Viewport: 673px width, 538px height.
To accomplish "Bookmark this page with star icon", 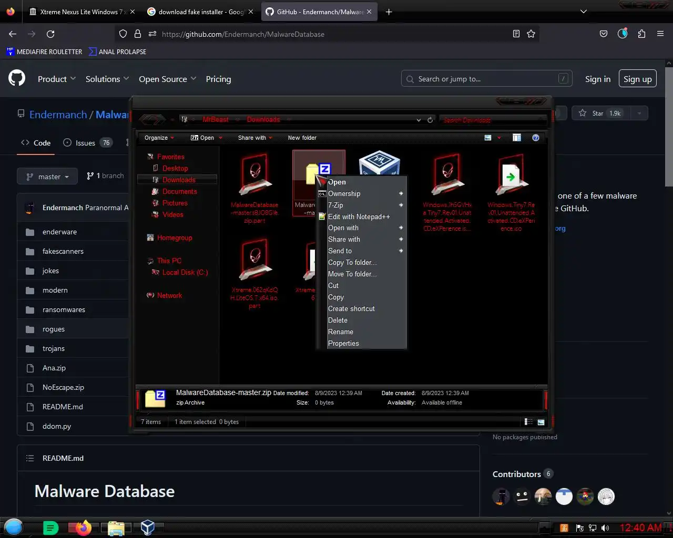I will 531,34.
